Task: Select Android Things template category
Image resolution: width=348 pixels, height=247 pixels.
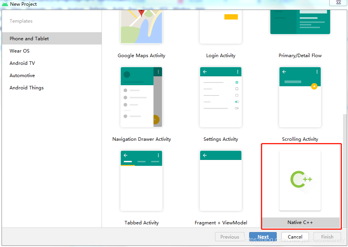Action: [x=52, y=88]
